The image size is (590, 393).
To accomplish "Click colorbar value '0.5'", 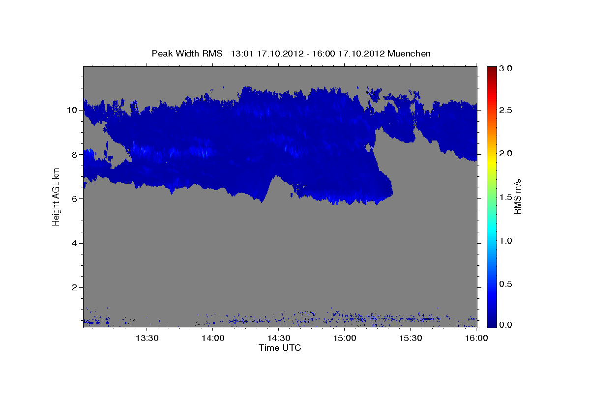I will 506,284.
